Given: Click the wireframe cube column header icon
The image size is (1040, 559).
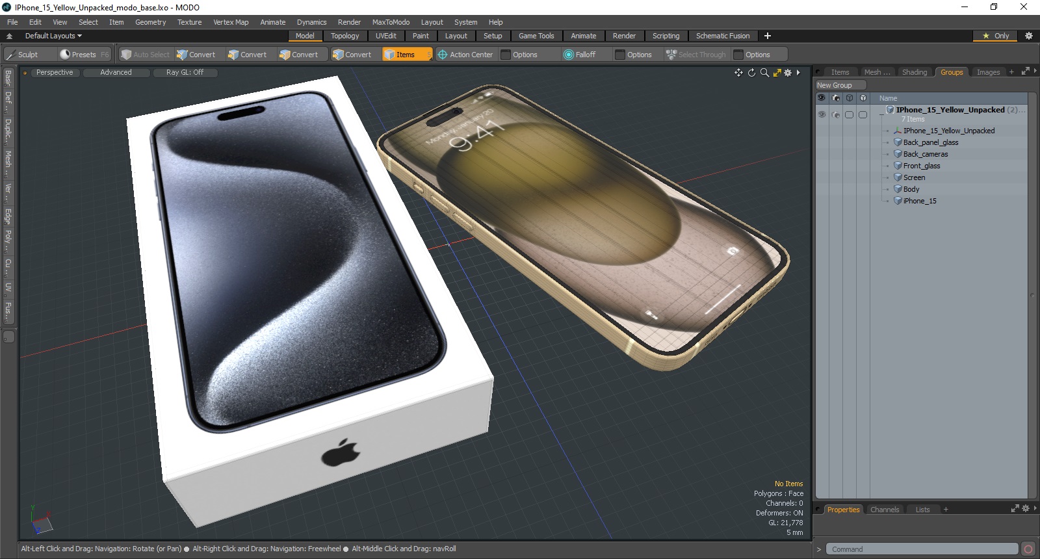Looking at the screenshot, I should click(849, 98).
